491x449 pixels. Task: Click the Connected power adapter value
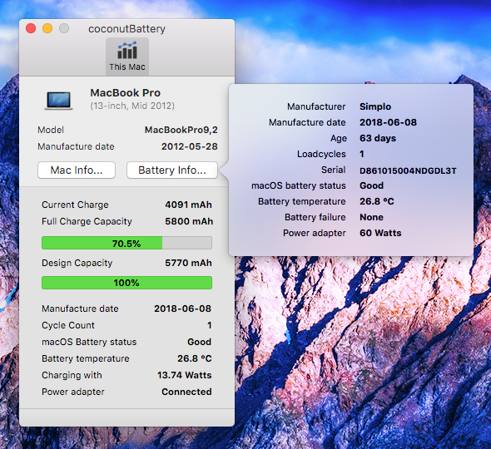(186, 392)
